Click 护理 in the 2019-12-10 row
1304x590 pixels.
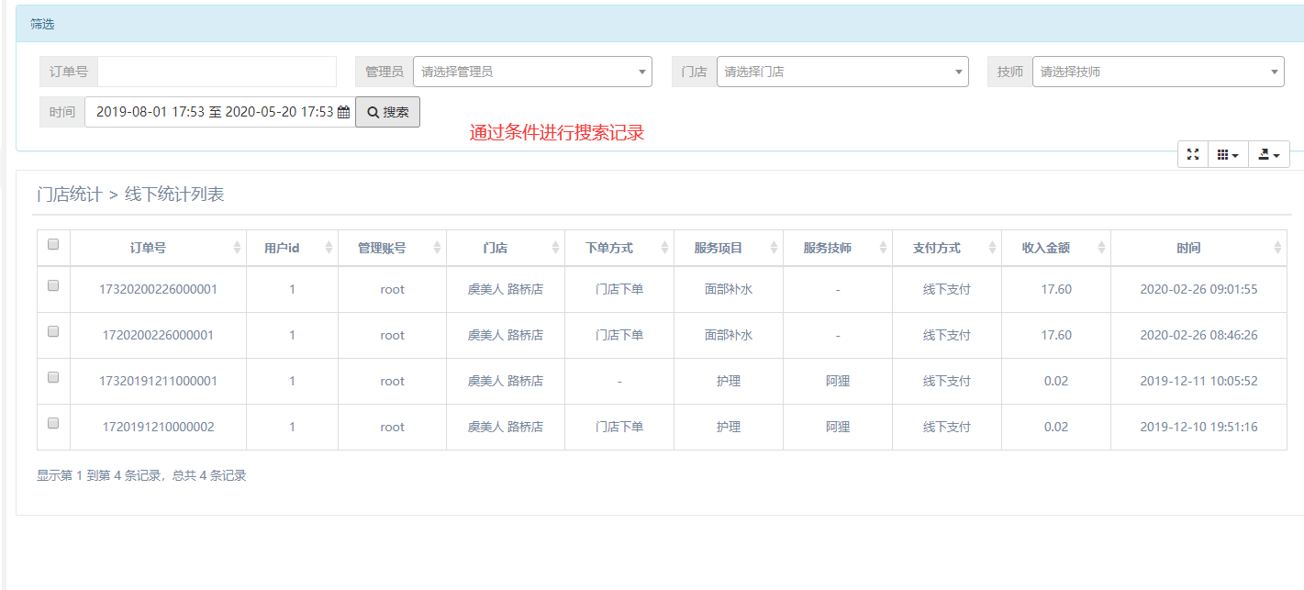(x=729, y=427)
